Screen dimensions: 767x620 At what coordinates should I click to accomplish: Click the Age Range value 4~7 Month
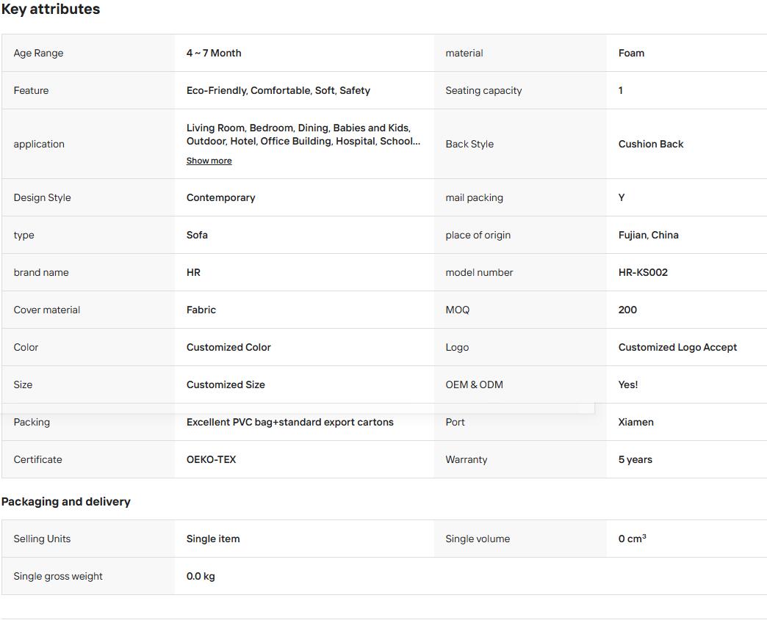tap(214, 53)
